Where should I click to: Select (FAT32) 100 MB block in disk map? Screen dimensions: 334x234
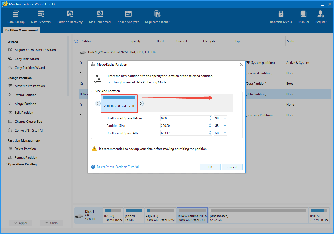click(113, 215)
